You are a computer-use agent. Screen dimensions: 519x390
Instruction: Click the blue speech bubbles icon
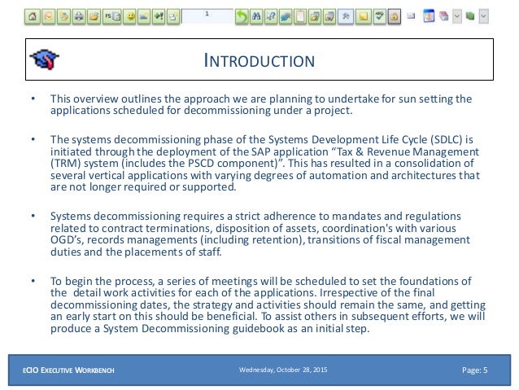286,16
